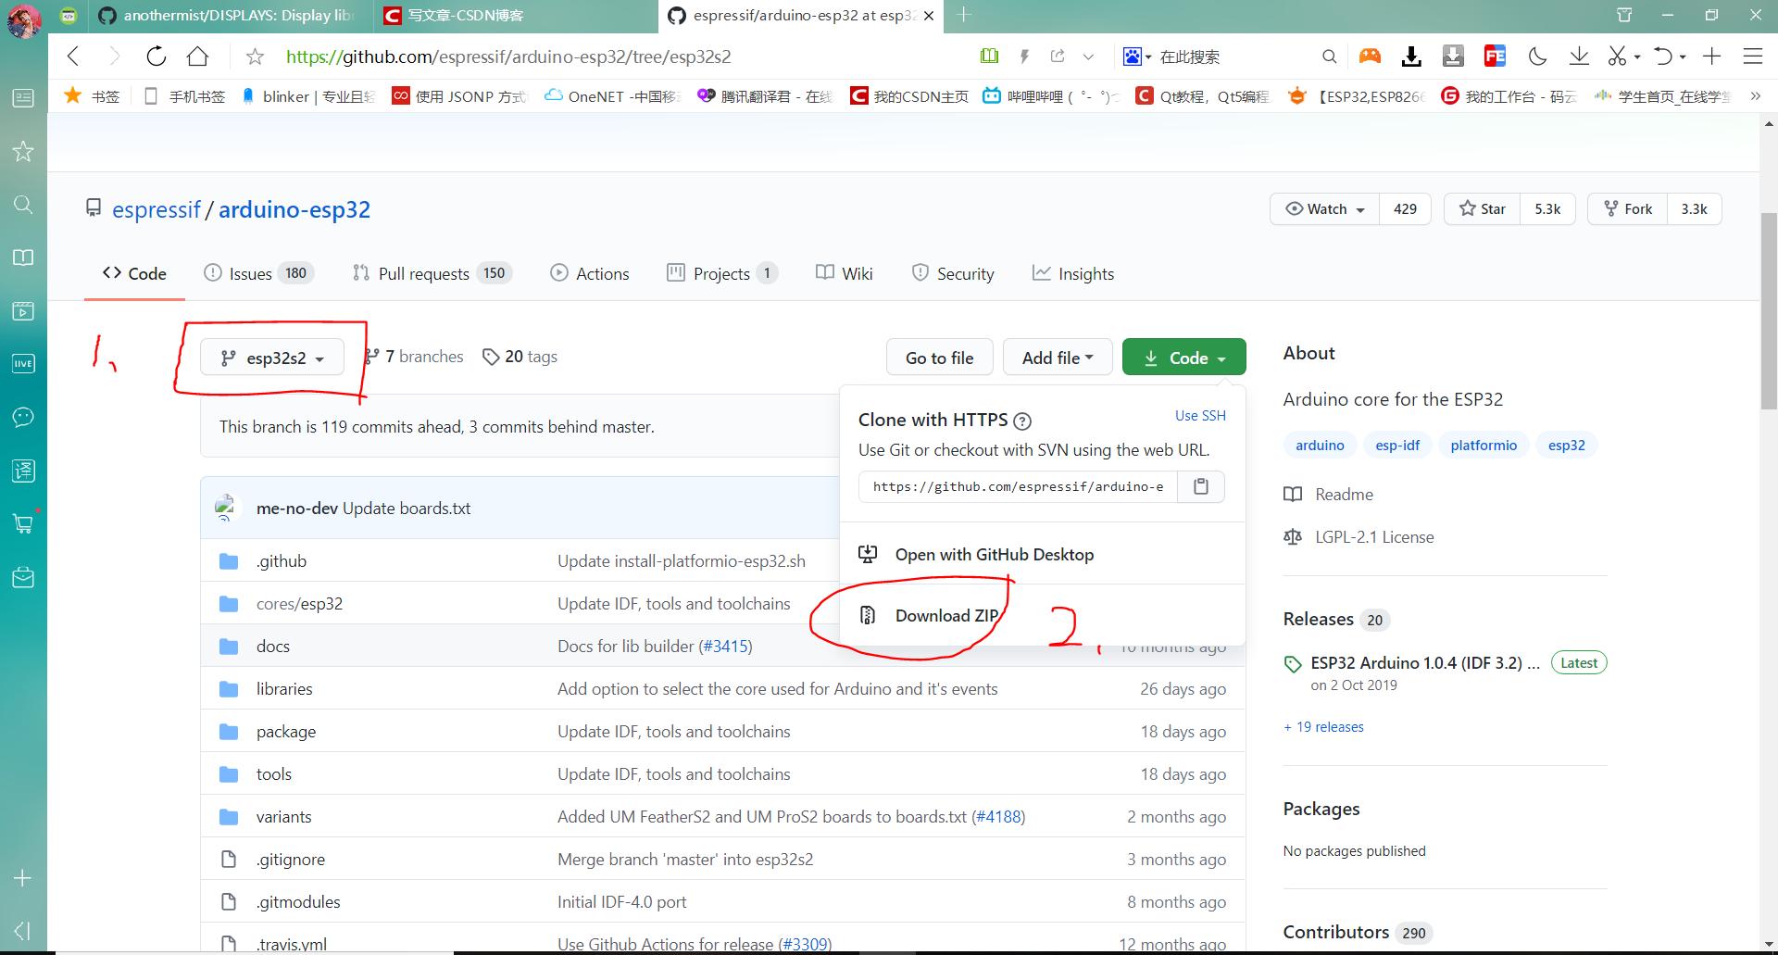Screen dimensions: 1778x955
Task: Close the espressif/arduino-esp32 browser tab
Action: tap(929, 16)
